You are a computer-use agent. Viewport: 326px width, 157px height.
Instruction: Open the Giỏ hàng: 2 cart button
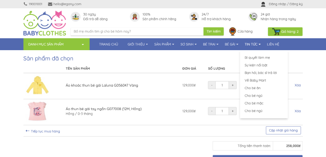285,32
